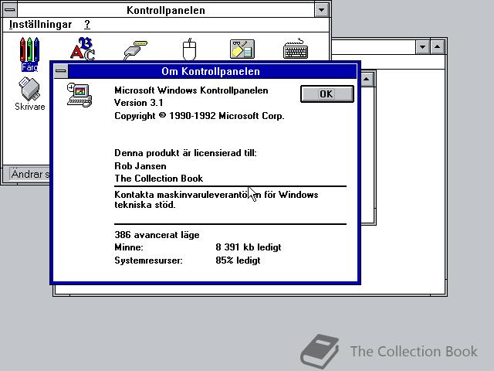Click the computer icon in About dialog
The height and width of the screenshot is (371, 494).
[x=80, y=95]
